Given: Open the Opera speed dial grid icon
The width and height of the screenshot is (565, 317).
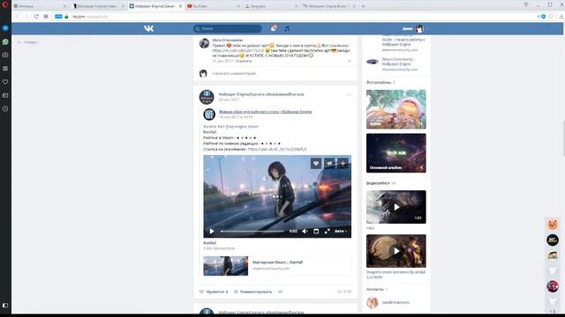Looking at the screenshot, I should (x=46, y=17).
